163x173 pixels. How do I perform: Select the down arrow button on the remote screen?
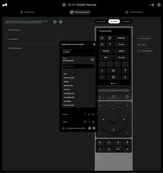tap(125, 77)
